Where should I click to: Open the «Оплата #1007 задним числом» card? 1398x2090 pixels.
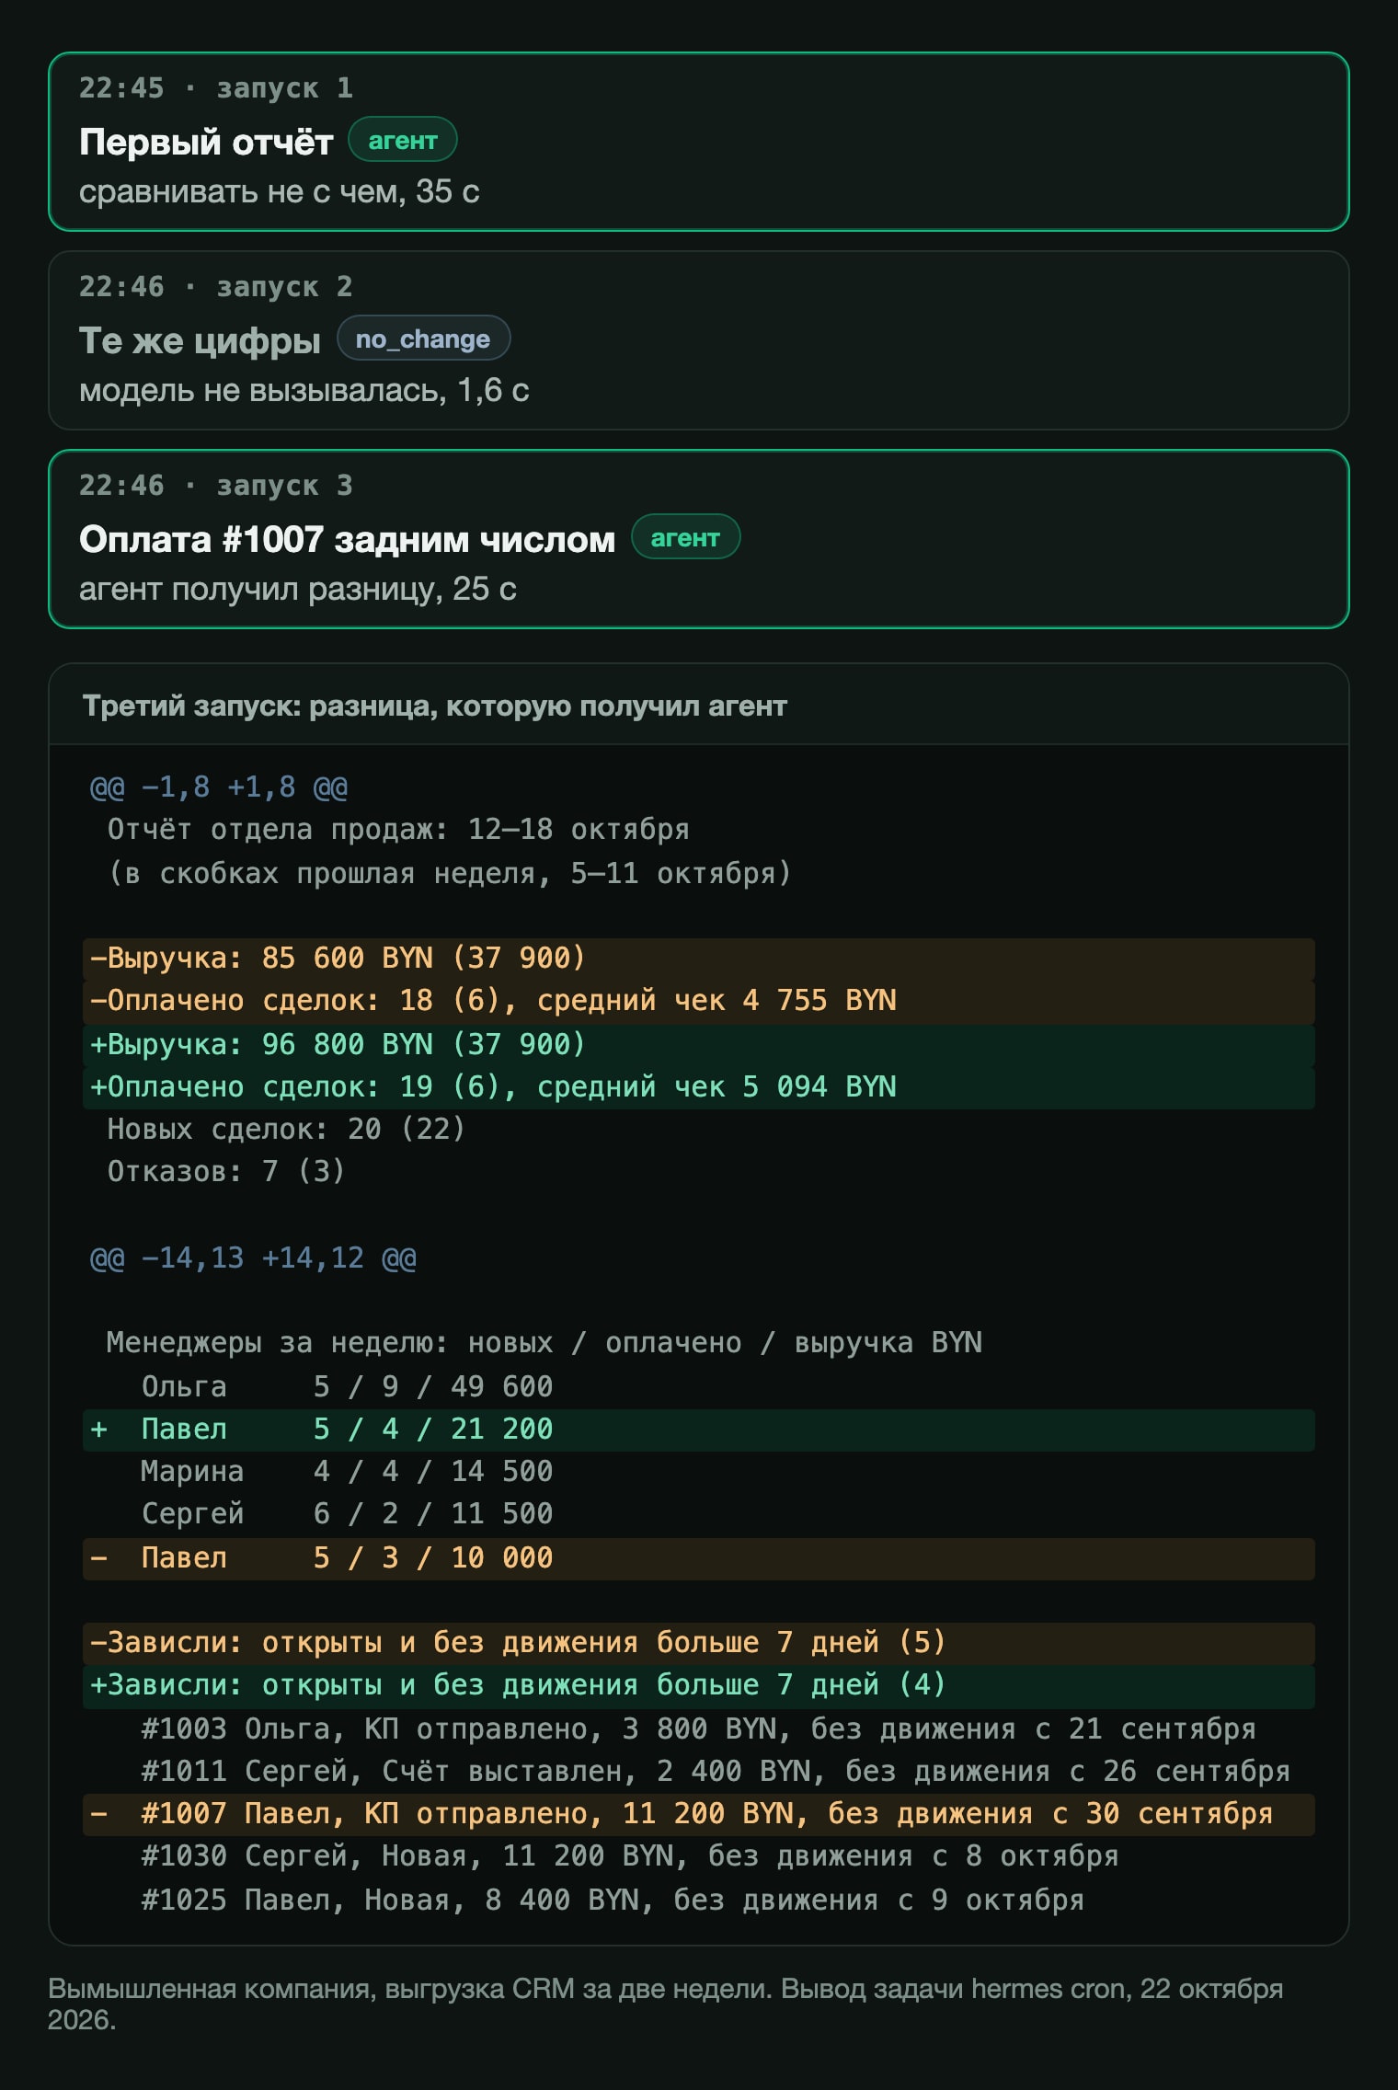point(698,539)
